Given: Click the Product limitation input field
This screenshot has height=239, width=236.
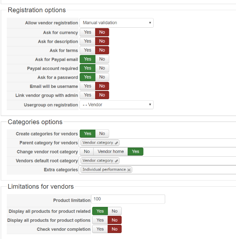Looking at the screenshot, I should click(x=128, y=199).
